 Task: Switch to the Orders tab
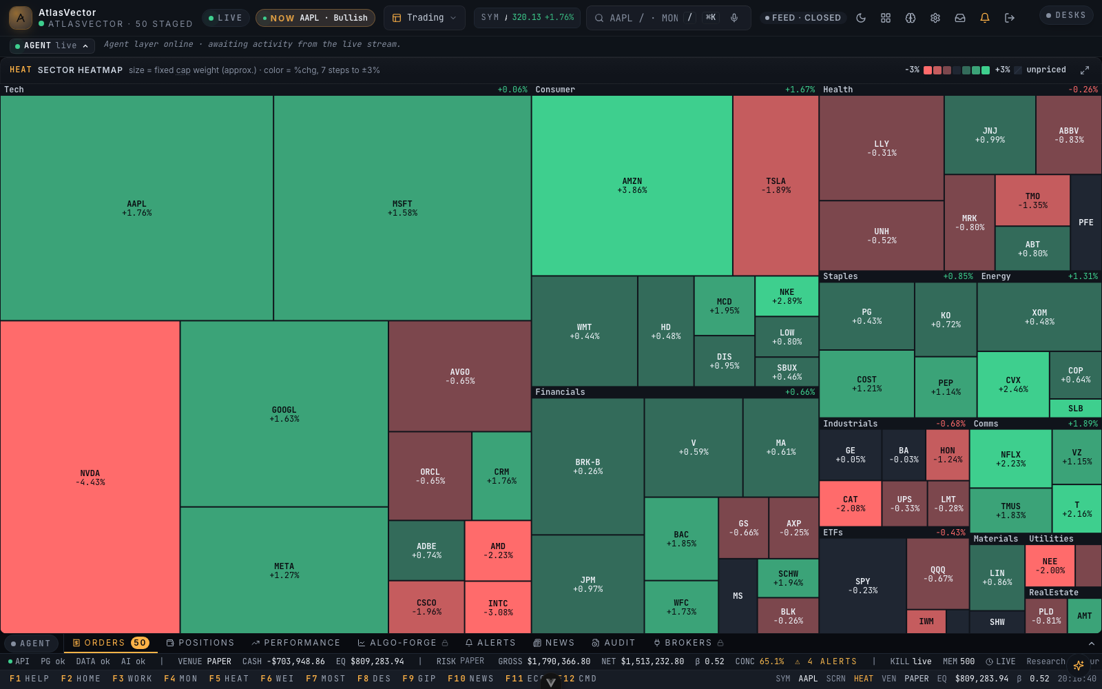click(111, 643)
